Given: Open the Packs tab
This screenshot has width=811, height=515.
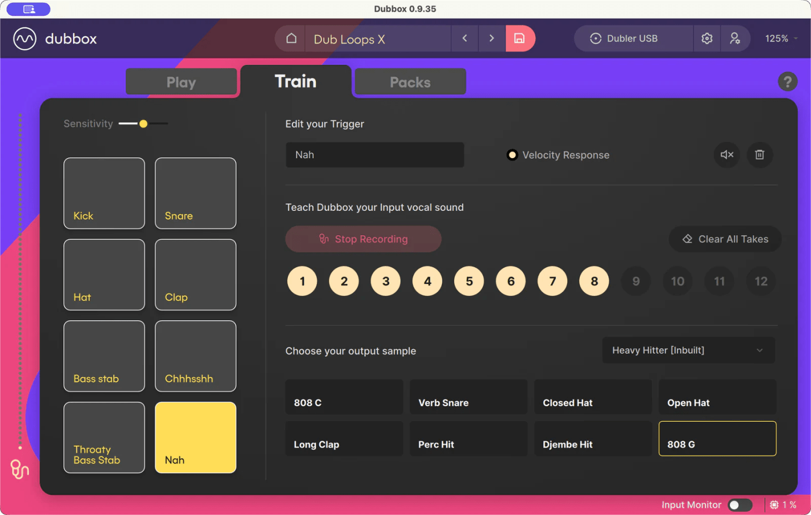Looking at the screenshot, I should (x=410, y=82).
